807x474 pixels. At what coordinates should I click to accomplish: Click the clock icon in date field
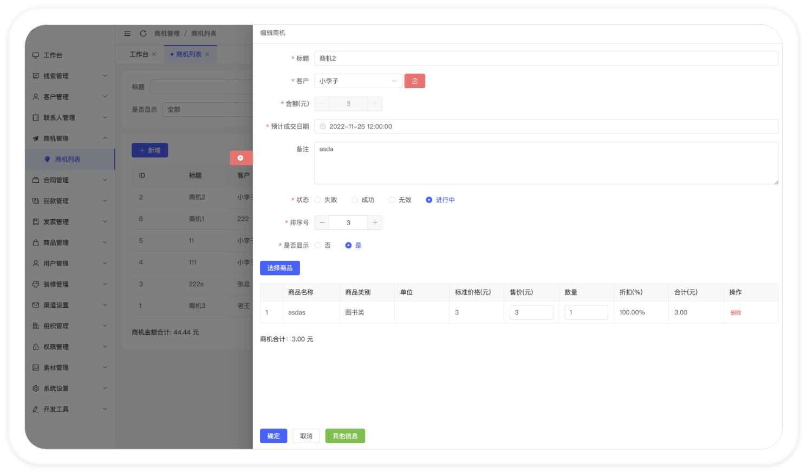click(x=323, y=127)
